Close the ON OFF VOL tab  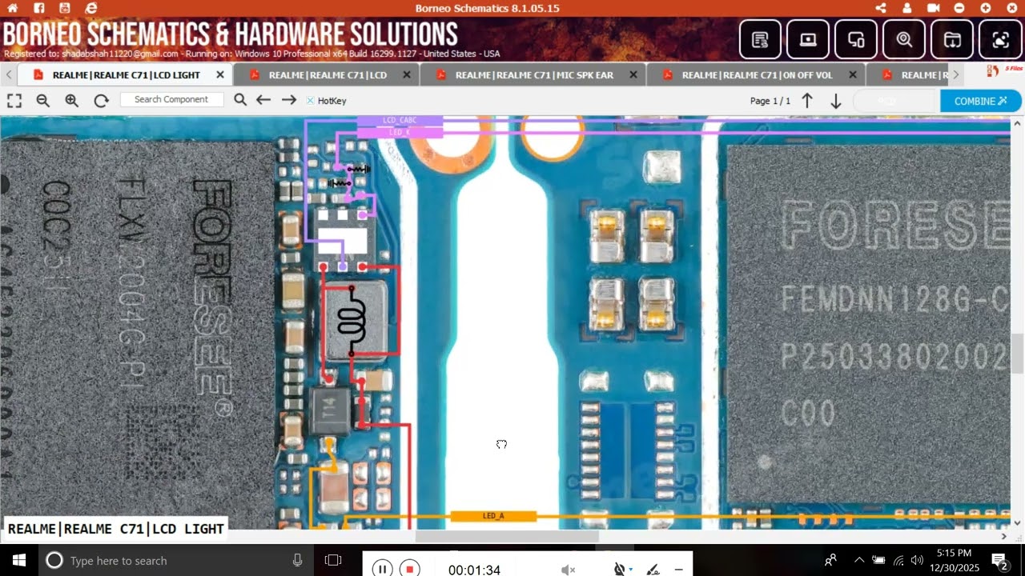click(x=853, y=75)
